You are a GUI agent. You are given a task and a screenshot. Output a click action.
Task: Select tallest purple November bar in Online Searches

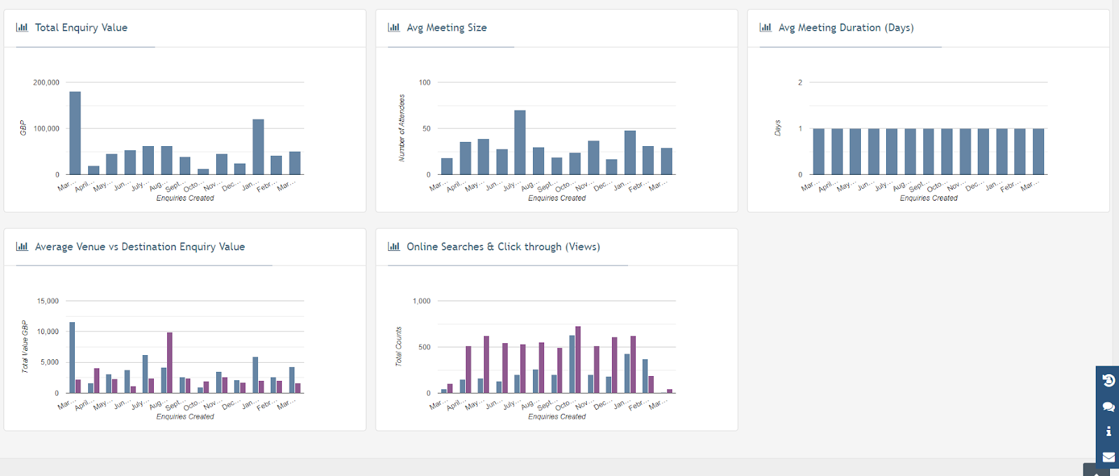578,359
